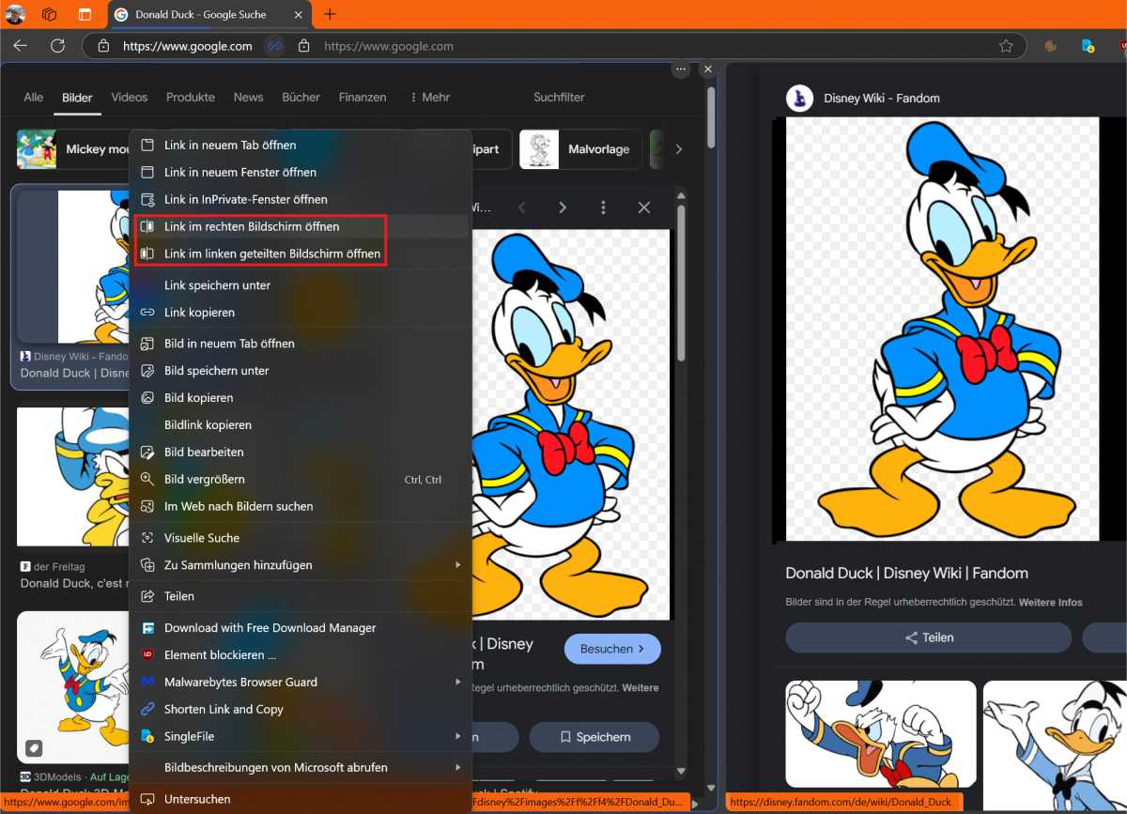Go to next image with right chevron
This screenshot has height=814, width=1127.
(x=563, y=207)
